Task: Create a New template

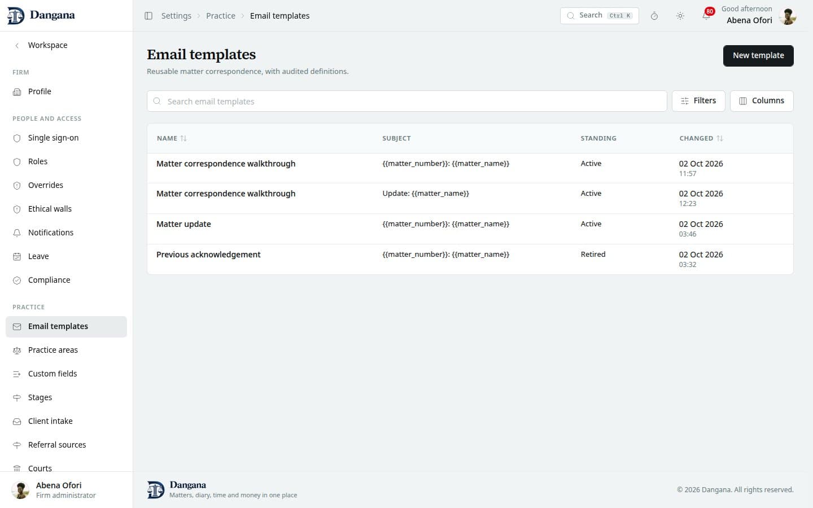Action: [x=758, y=55]
